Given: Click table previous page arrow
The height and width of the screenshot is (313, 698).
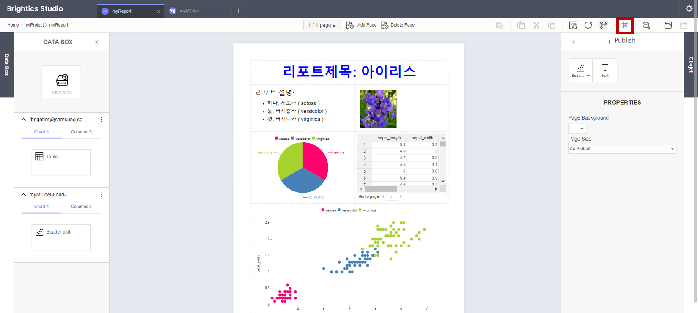Looking at the screenshot, I should (383, 196).
